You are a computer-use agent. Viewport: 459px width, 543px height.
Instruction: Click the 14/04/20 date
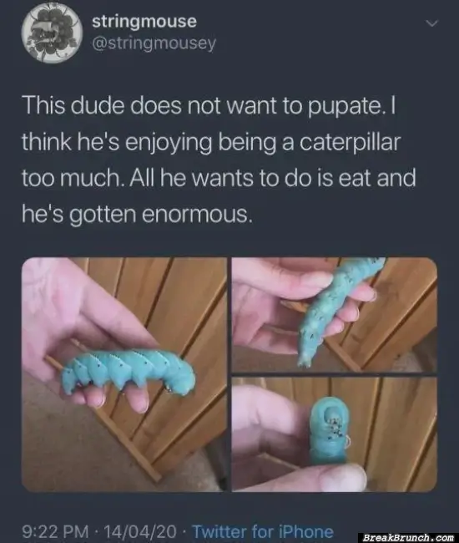pyautogui.click(x=139, y=531)
